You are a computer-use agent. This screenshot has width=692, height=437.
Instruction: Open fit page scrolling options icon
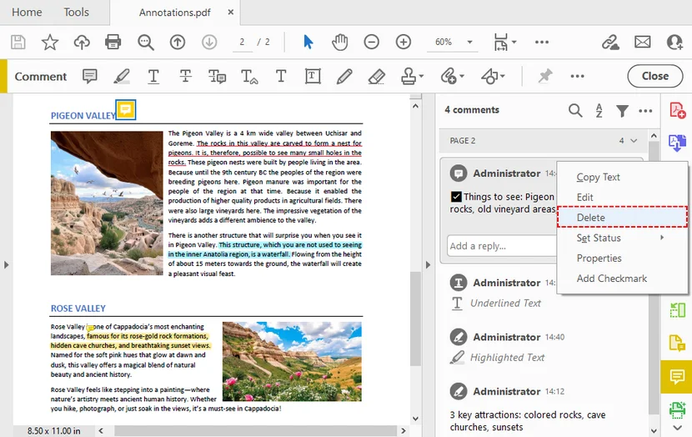tap(504, 43)
